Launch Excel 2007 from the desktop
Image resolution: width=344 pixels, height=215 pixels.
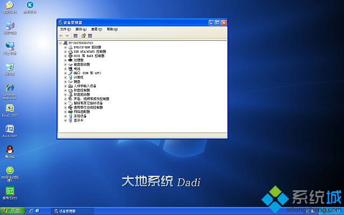point(10,110)
